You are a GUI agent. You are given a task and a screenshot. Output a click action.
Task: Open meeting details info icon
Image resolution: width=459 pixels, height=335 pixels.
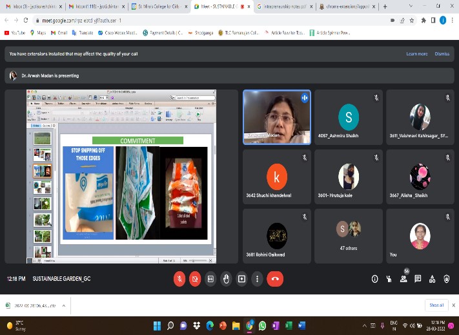pyautogui.click(x=374, y=279)
